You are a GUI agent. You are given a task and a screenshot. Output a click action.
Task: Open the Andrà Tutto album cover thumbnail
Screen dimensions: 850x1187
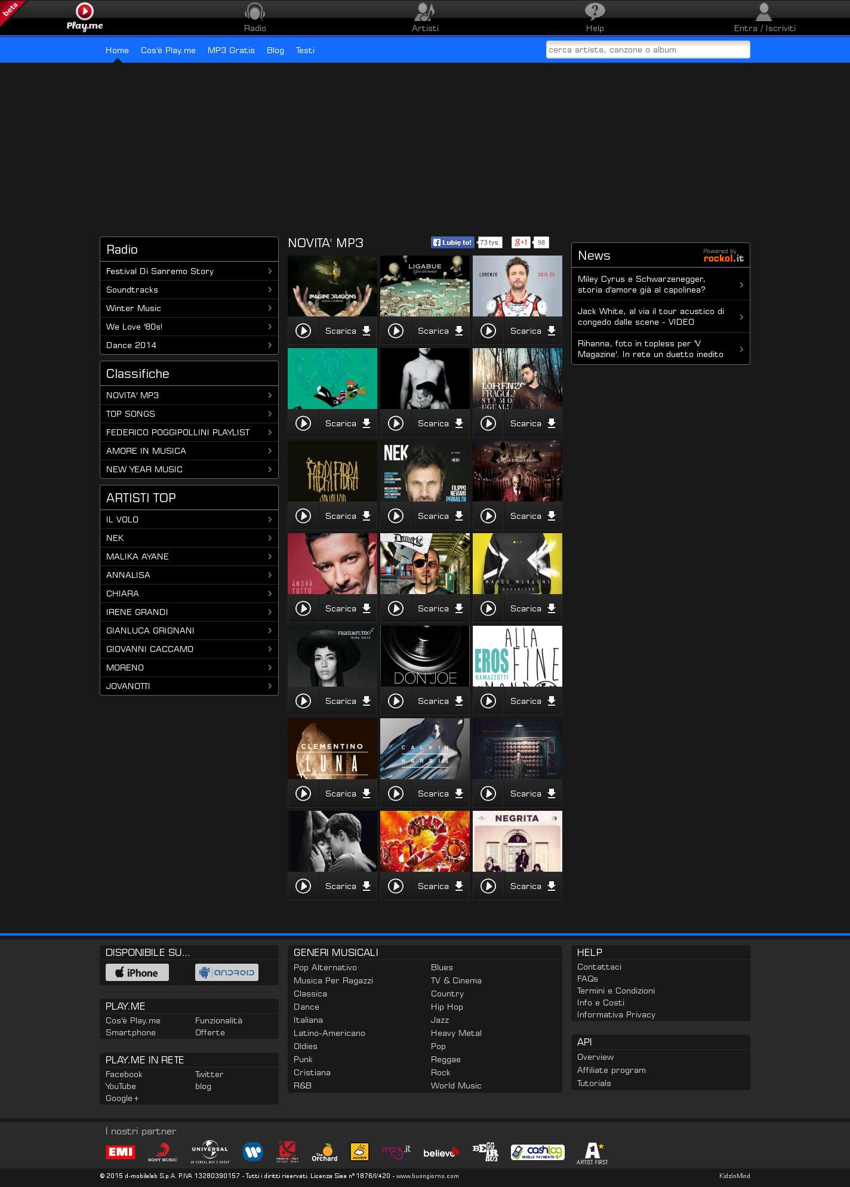[x=332, y=564]
